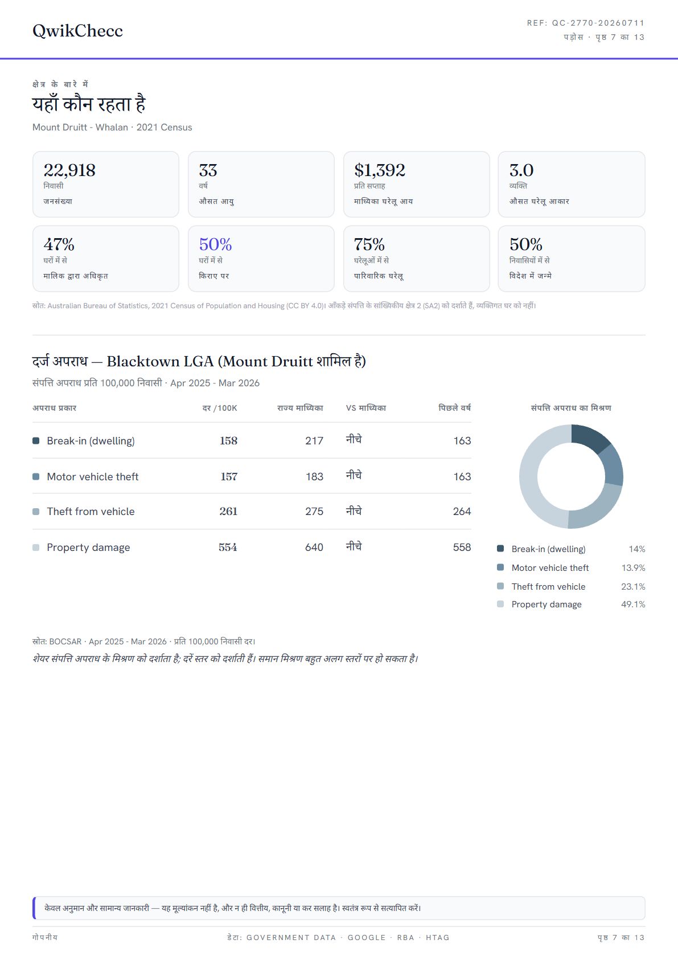
Task: Click rate value 157
Action: click(229, 477)
